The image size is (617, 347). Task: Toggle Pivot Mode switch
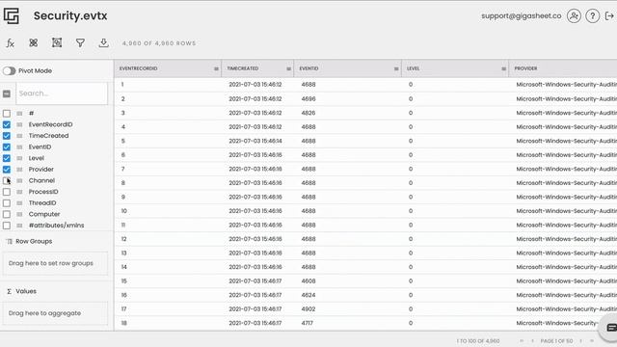click(9, 70)
